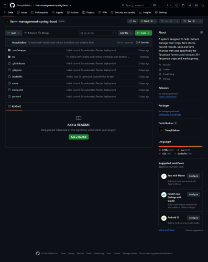Expand the Star lists dropdown arrow
Image resolution: width=208 pixels, height=262 pixels.
[x=200, y=21]
